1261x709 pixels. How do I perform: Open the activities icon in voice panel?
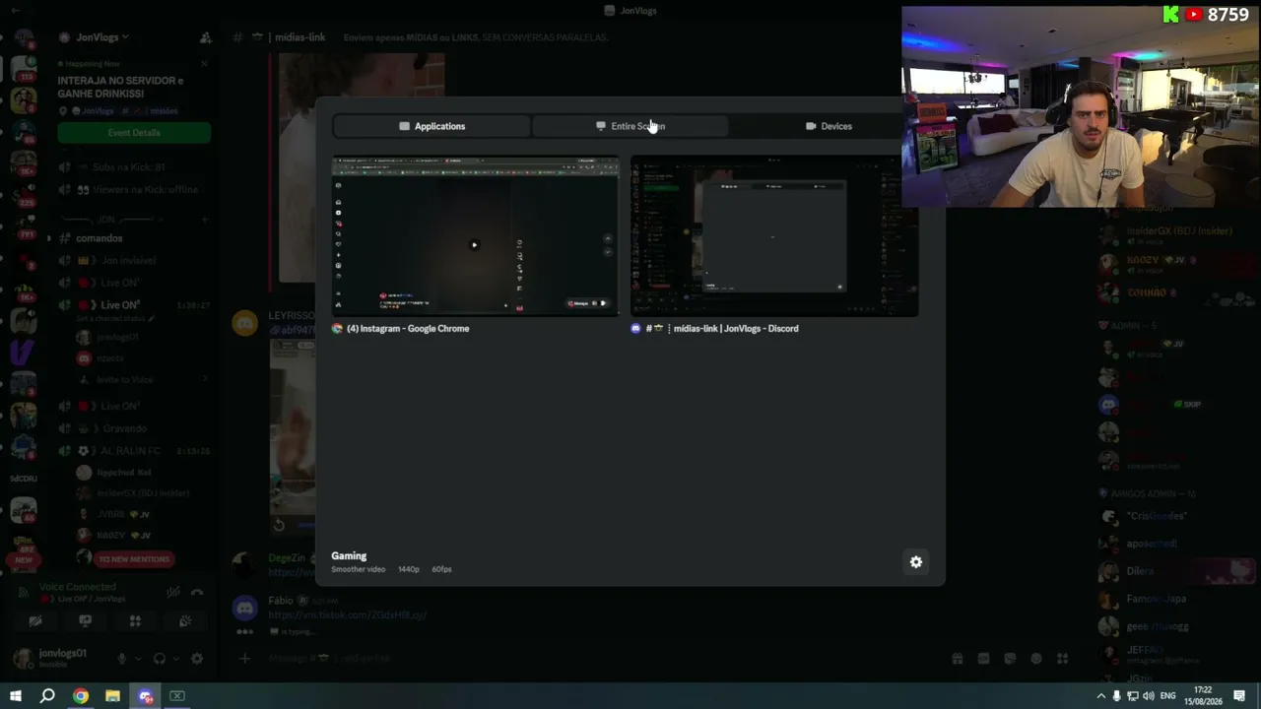point(135,621)
